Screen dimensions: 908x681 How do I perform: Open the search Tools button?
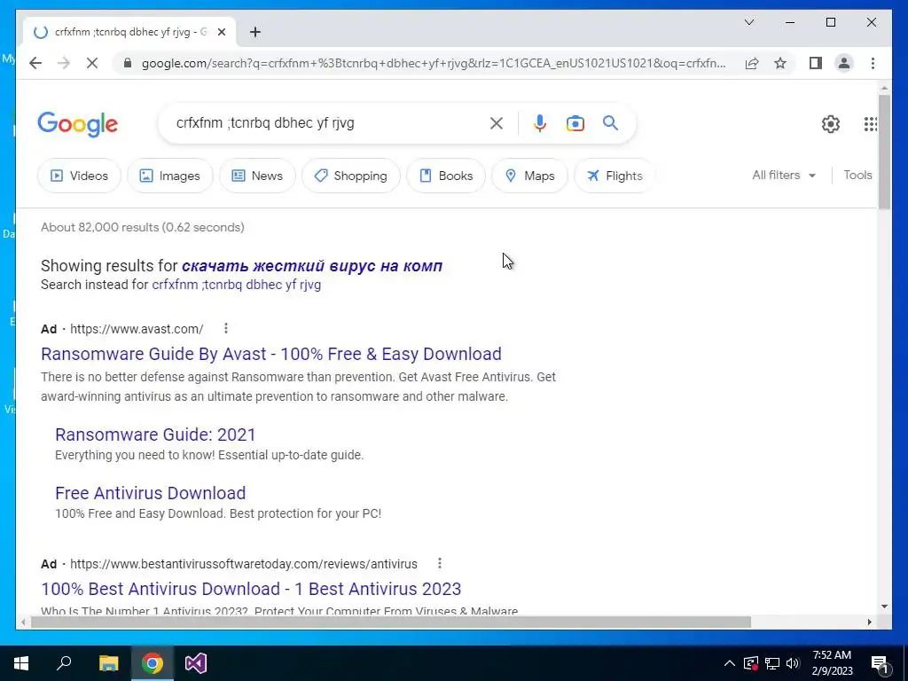click(x=857, y=175)
